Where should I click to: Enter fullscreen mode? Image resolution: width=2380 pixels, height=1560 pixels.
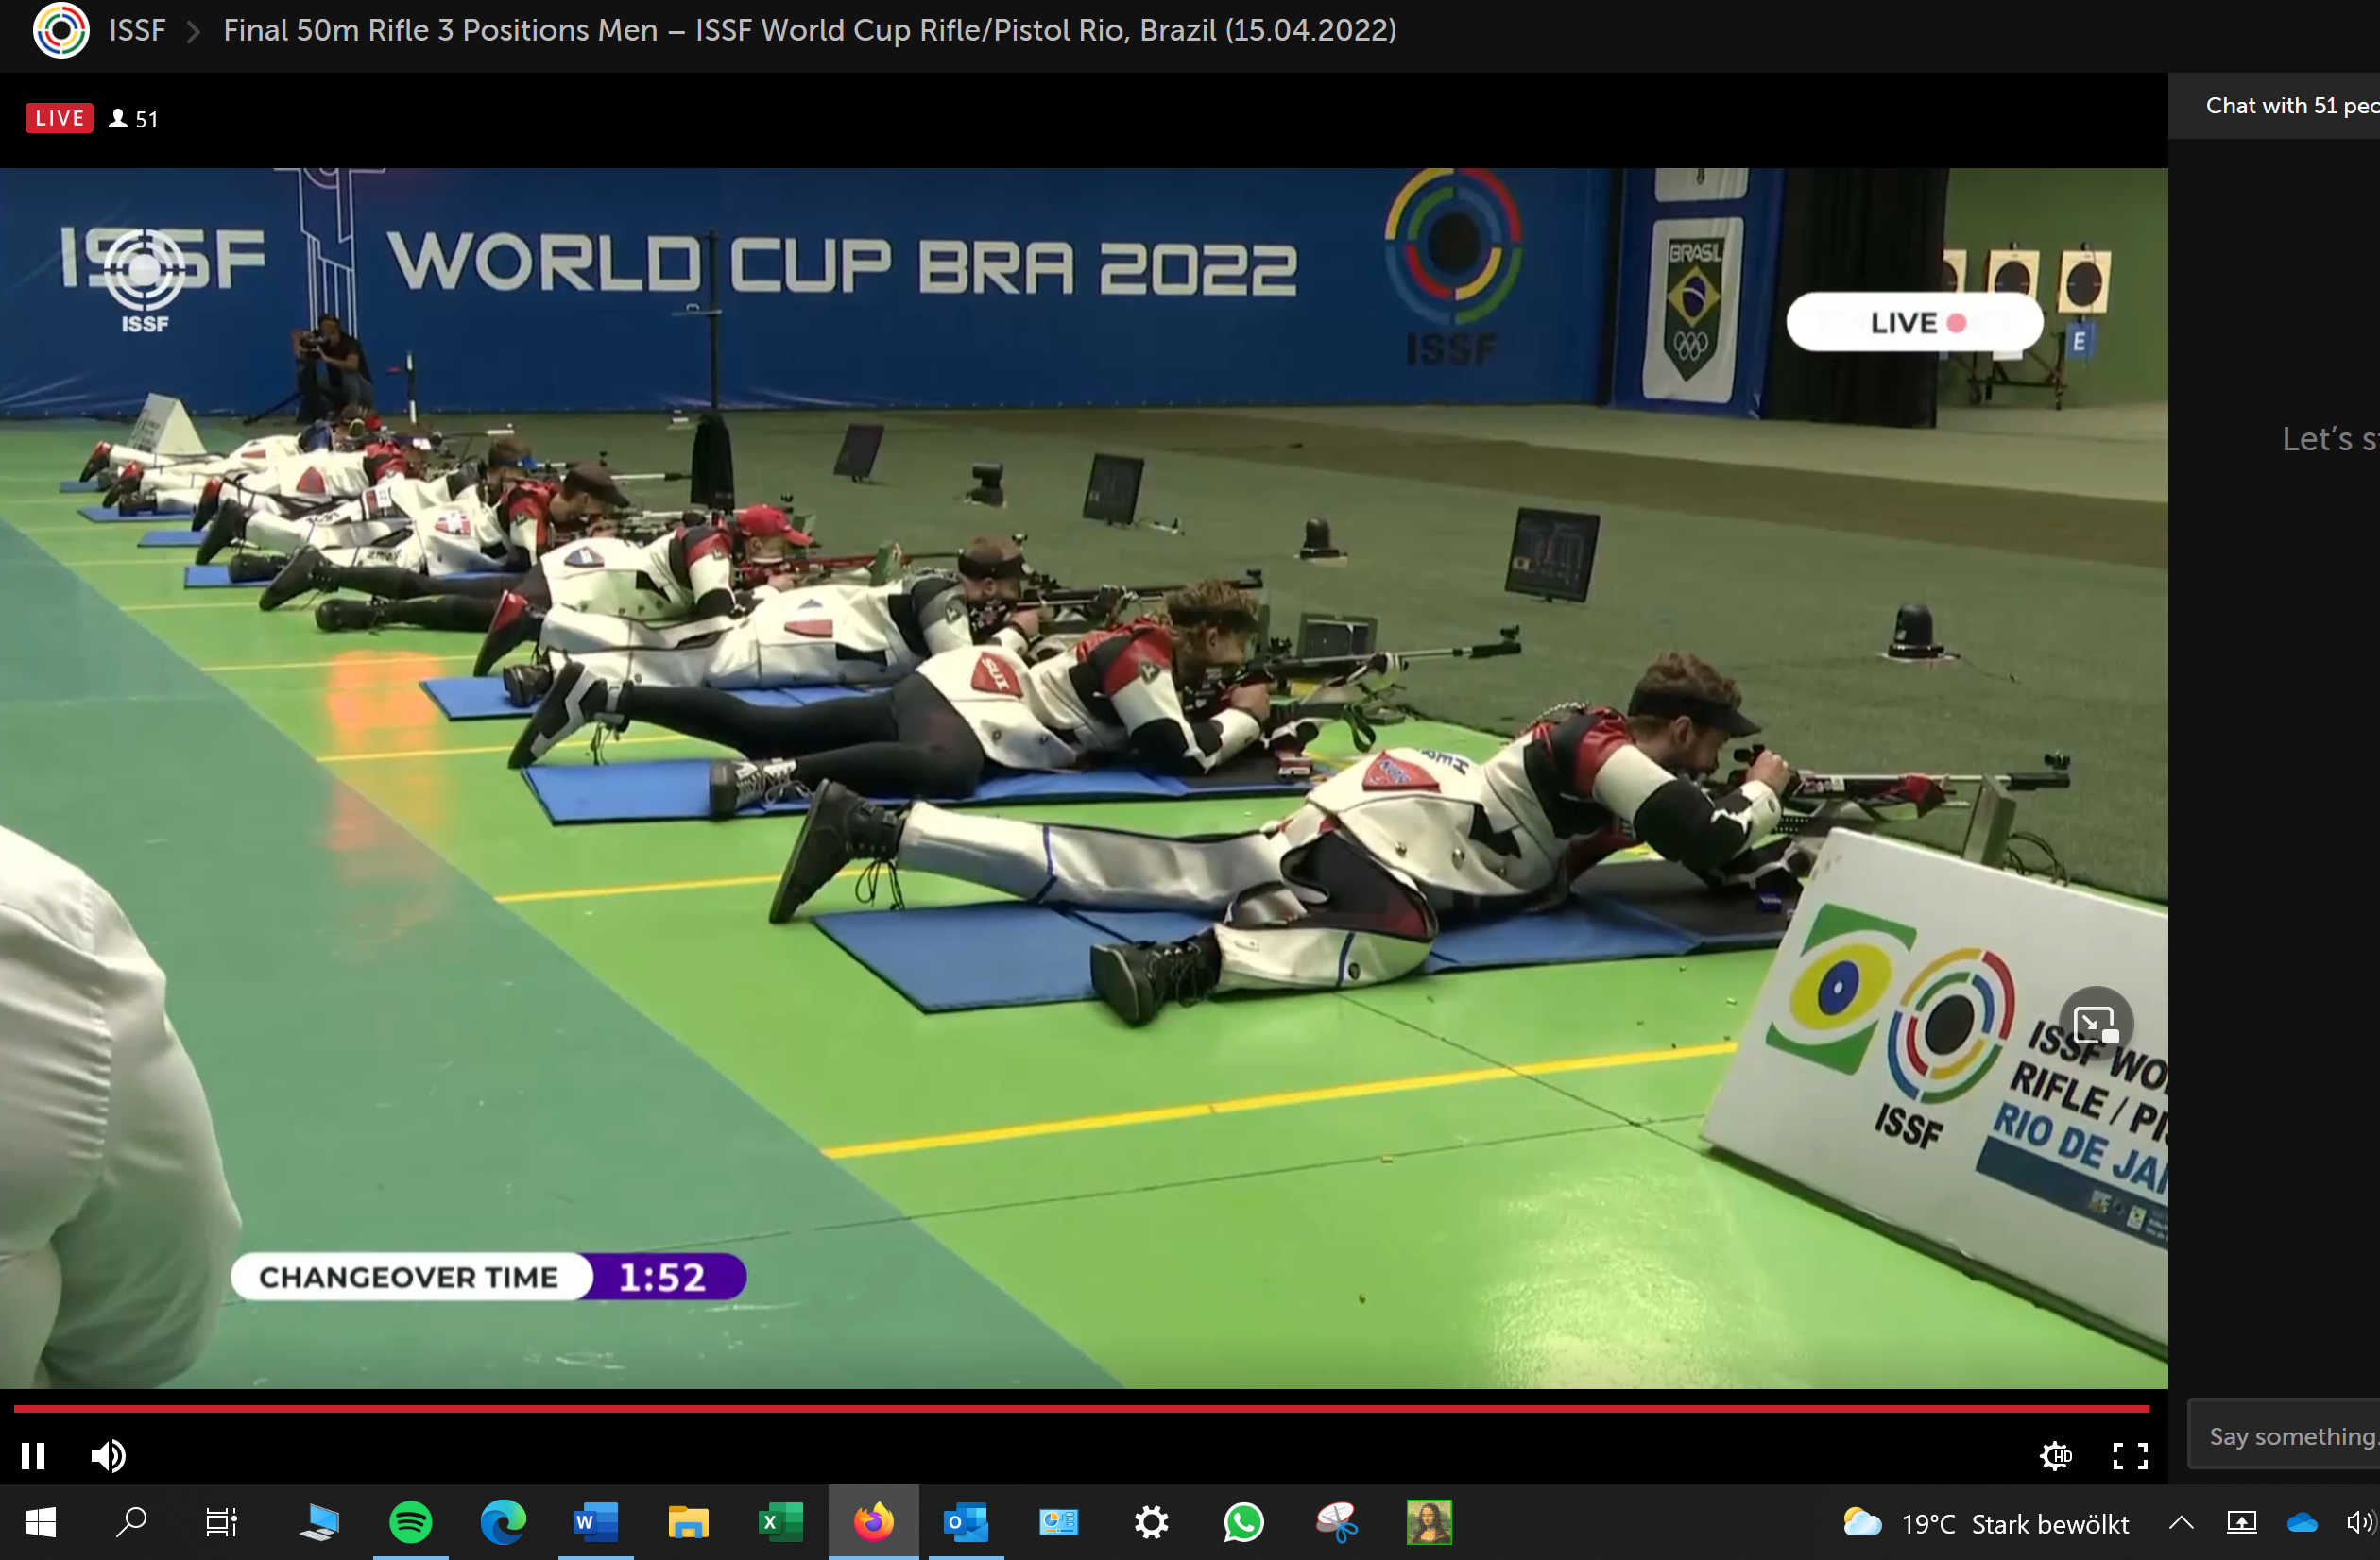tap(2130, 1455)
